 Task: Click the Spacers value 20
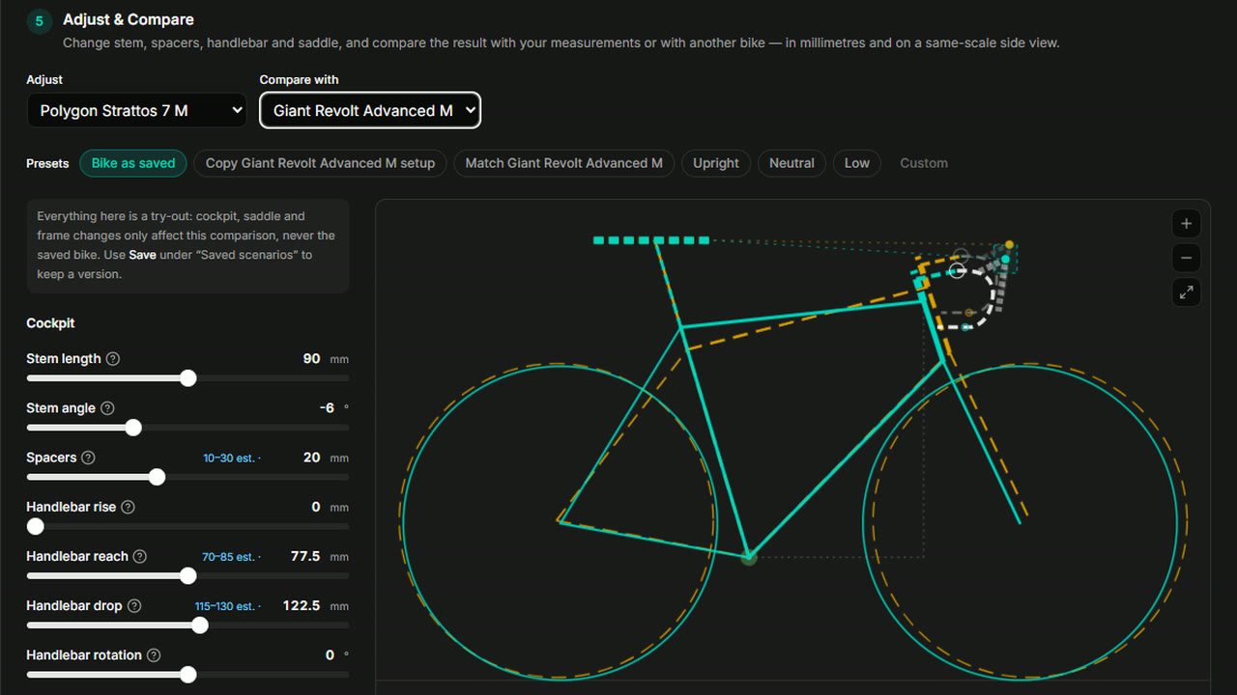coord(311,458)
